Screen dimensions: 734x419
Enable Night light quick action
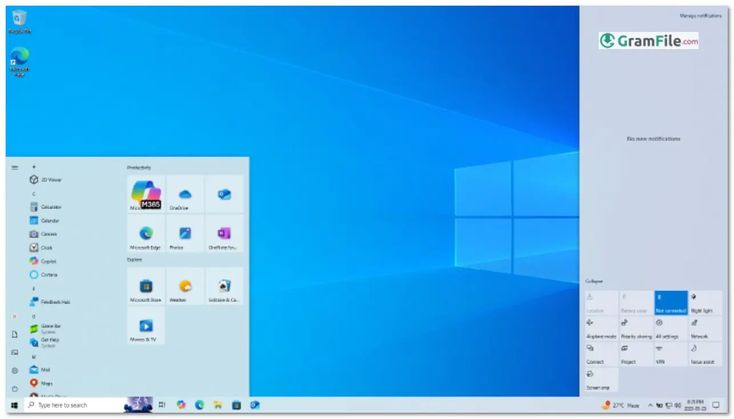click(x=705, y=303)
